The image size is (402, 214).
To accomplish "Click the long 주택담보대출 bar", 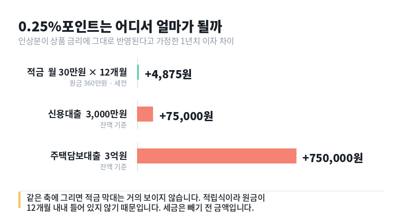I will click(x=217, y=156).
